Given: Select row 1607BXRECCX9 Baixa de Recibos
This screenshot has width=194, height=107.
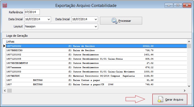Looking at the screenshot, I should point(96,50).
